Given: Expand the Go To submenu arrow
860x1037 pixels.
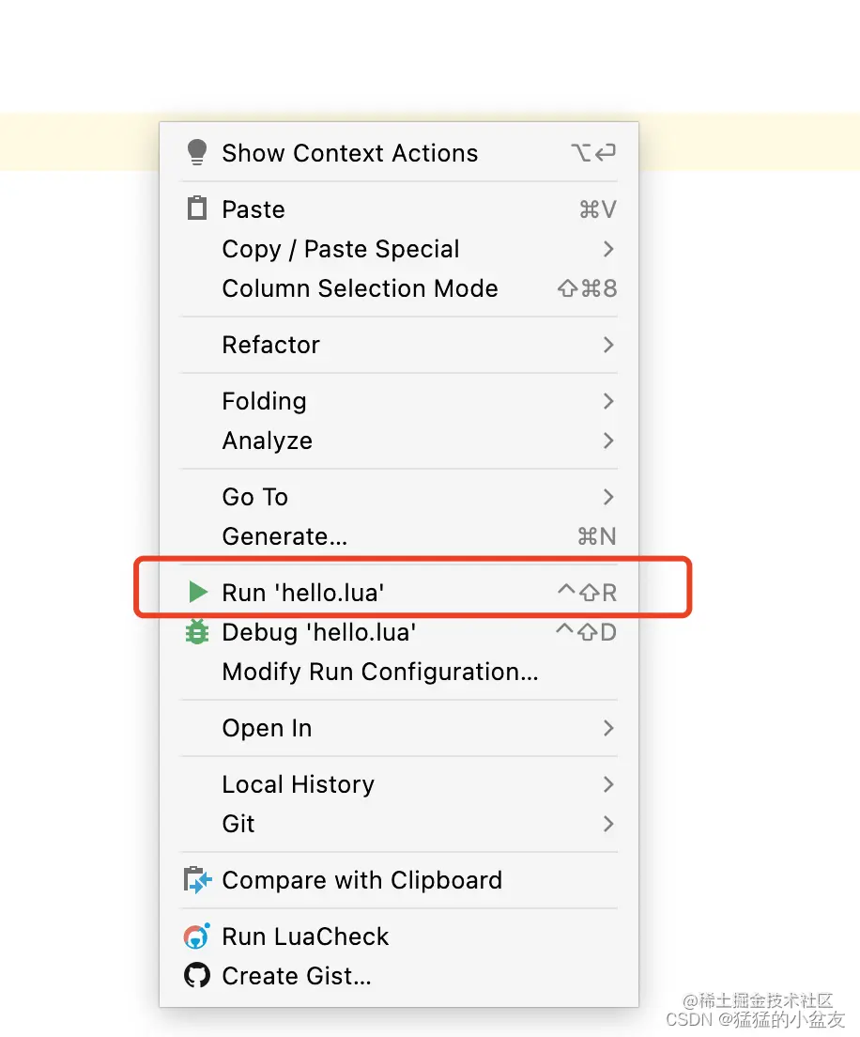Looking at the screenshot, I should [608, 497].
